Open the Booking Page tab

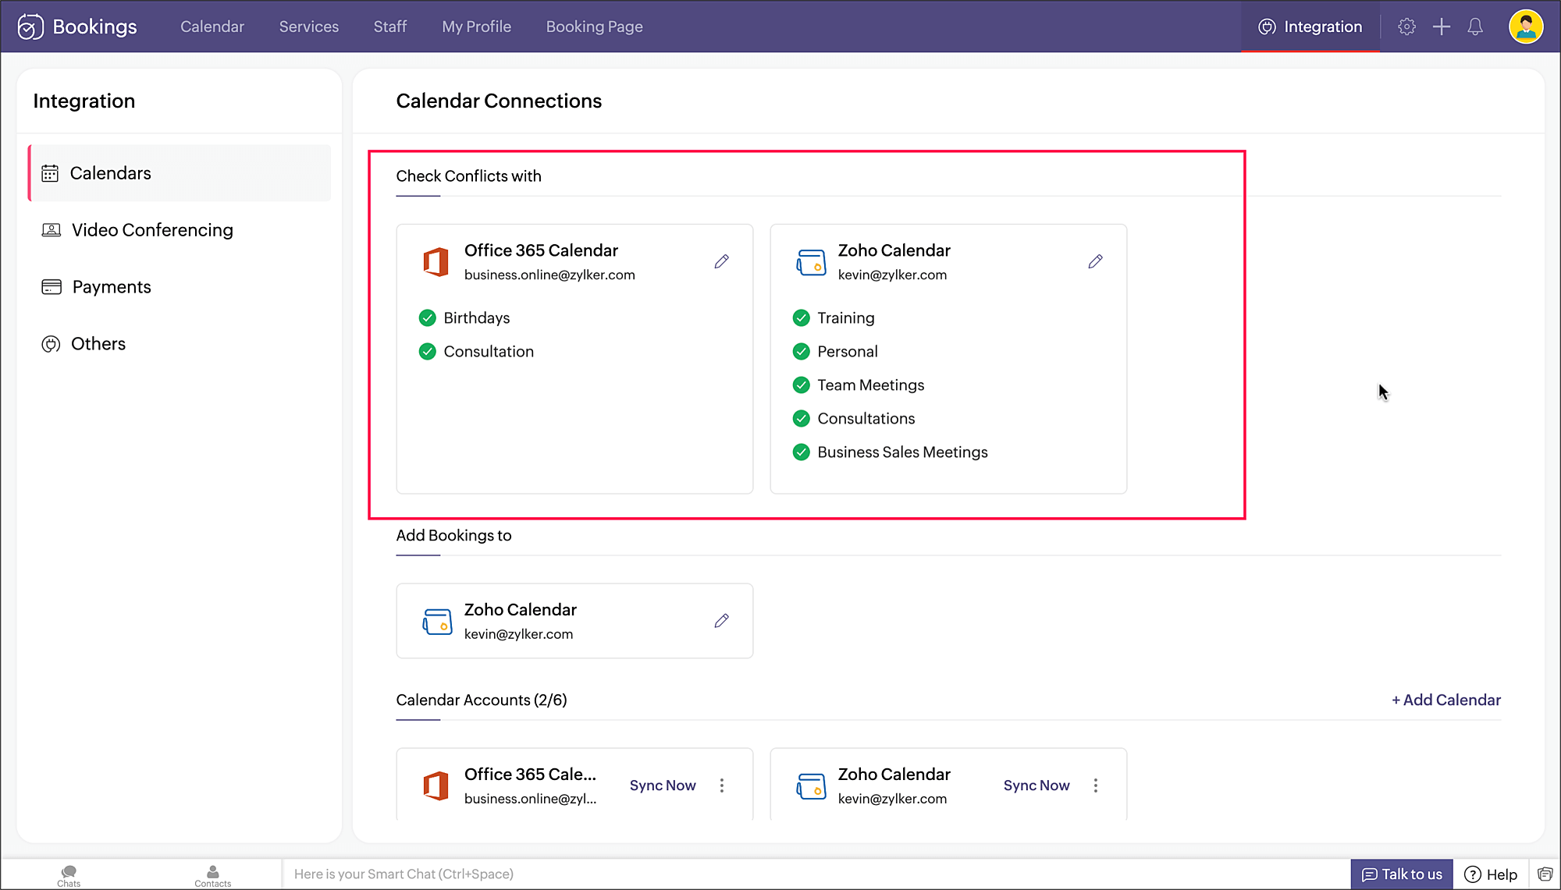[594, 27]
